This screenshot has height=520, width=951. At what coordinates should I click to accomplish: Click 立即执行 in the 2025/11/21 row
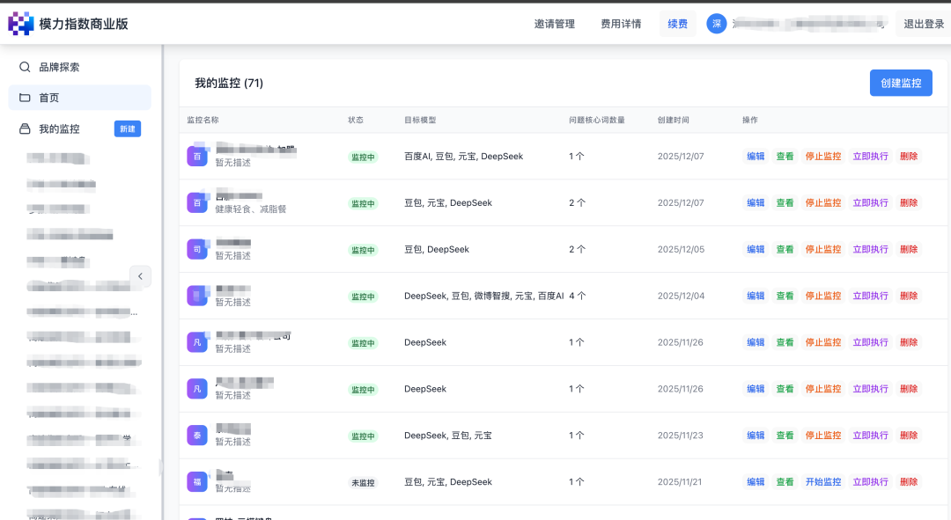[x=870, y=482]
